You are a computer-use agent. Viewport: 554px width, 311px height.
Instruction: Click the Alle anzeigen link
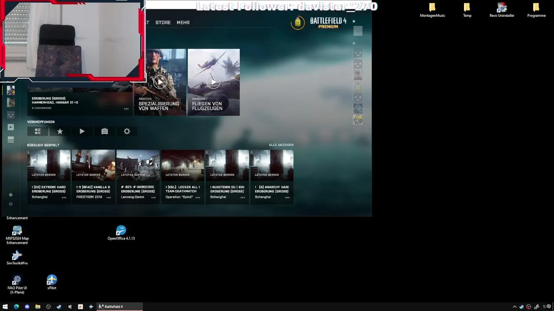(x=281, y=145)
